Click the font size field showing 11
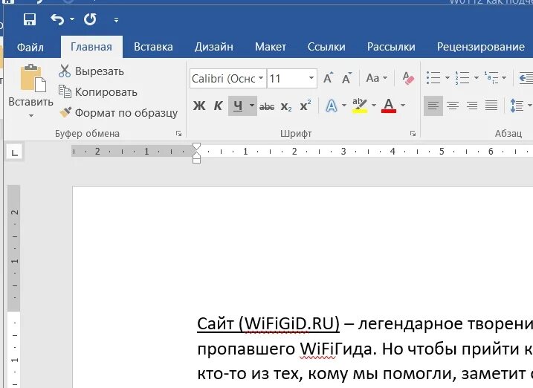Viewport: 533px width, 388px height. pos(287,79)
